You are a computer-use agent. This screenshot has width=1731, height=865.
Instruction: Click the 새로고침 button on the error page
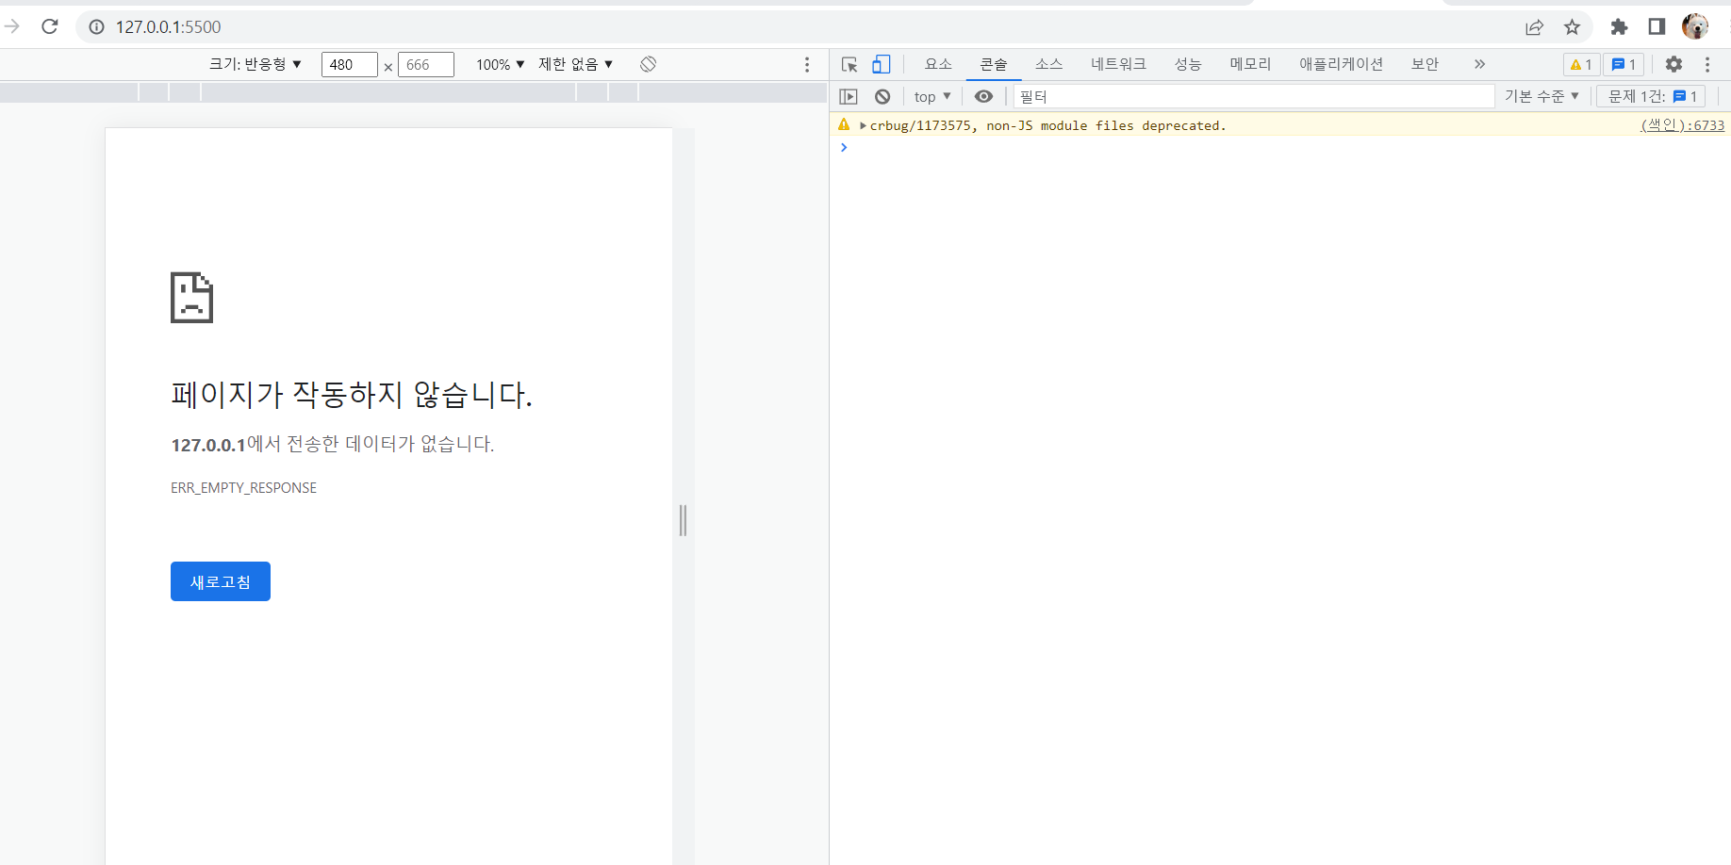(221, 581)
